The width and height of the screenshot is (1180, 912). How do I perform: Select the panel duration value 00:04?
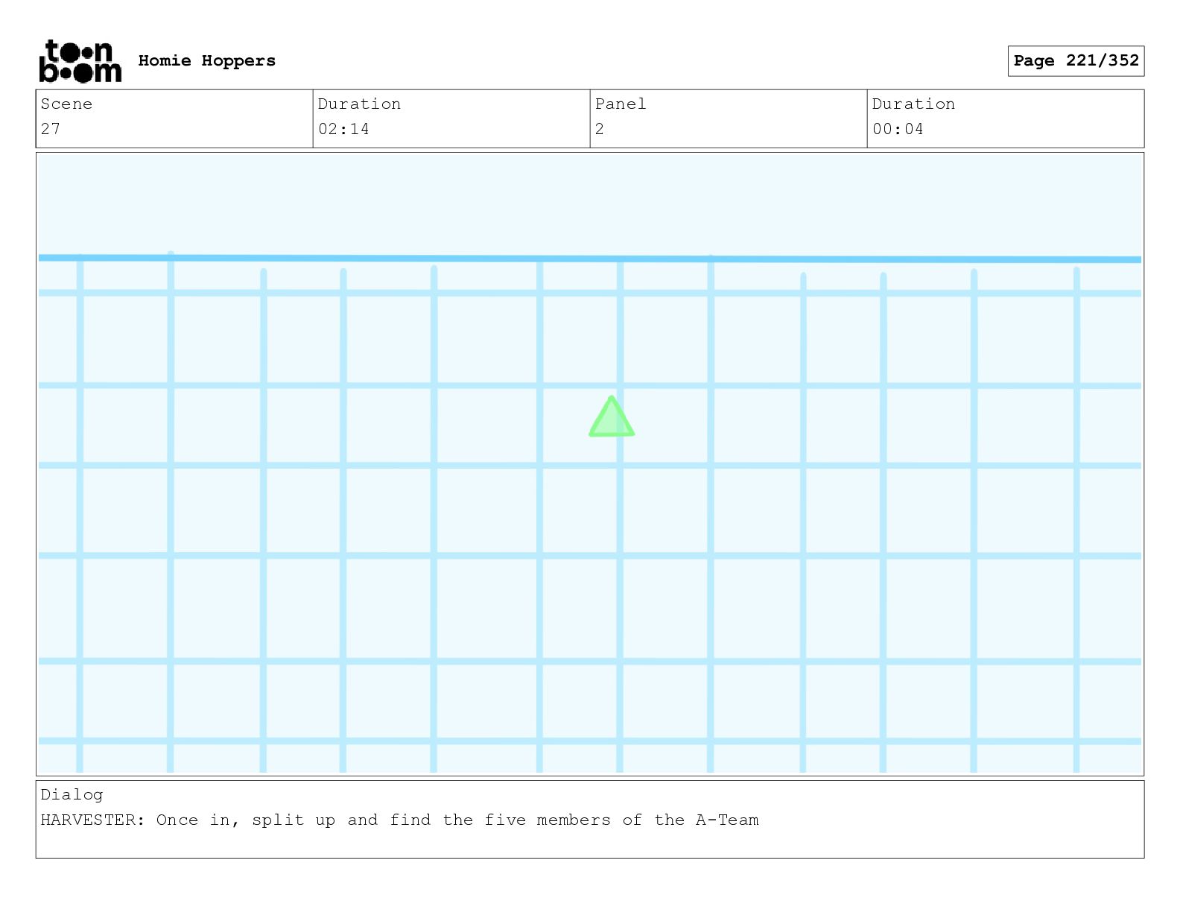(898, 129)
